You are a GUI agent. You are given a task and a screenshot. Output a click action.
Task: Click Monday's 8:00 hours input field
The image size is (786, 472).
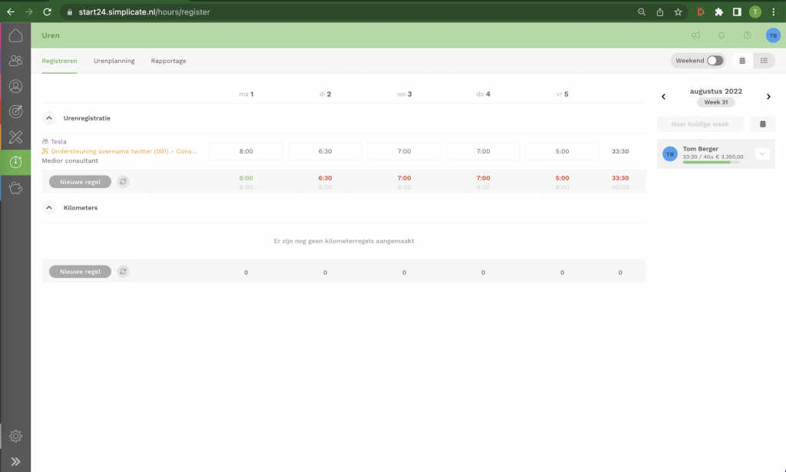[246, 151]
